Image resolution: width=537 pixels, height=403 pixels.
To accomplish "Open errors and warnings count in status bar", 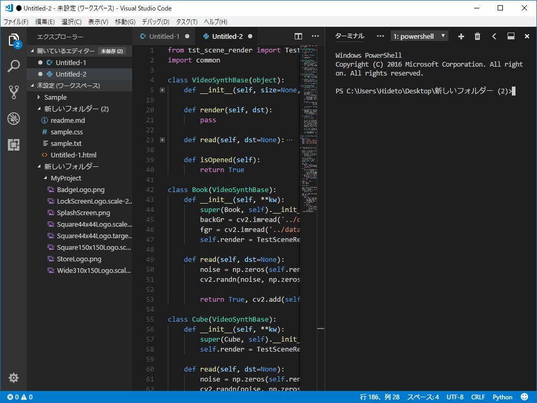I will click(x=20, y=397).
